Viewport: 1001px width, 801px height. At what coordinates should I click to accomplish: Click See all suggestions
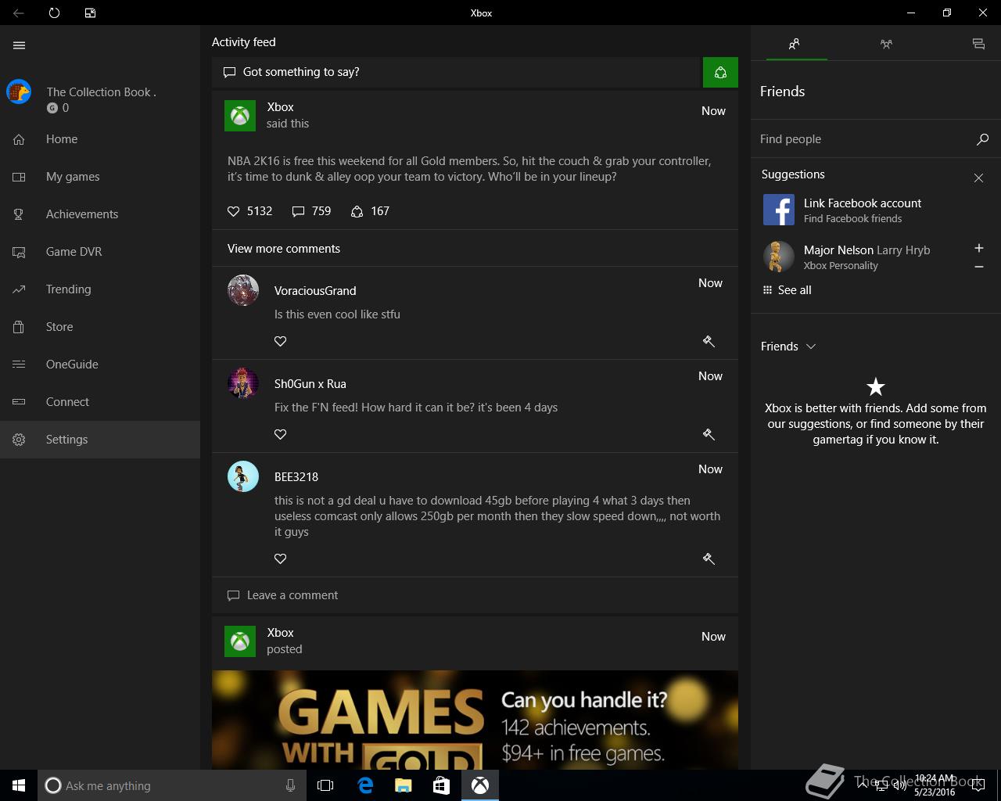788,290
